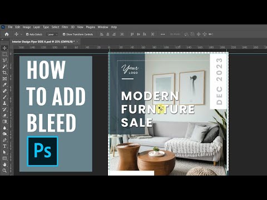Screen dimensions: 267x200
Task: Click the 3D roll mode icon
Action: point(192,34)
